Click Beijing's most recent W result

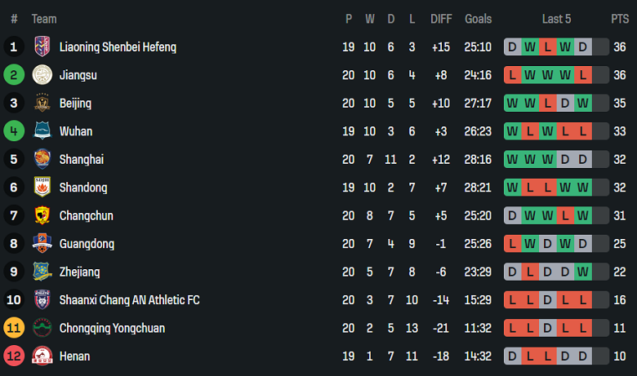click(x=582, y=104)
